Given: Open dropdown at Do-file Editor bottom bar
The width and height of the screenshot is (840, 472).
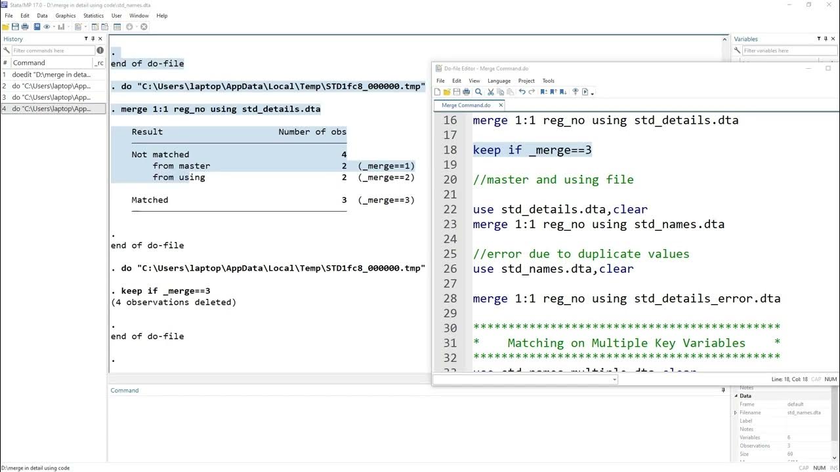Looking at the screenshot, I should pyautogui.click(x=614, y=380).
